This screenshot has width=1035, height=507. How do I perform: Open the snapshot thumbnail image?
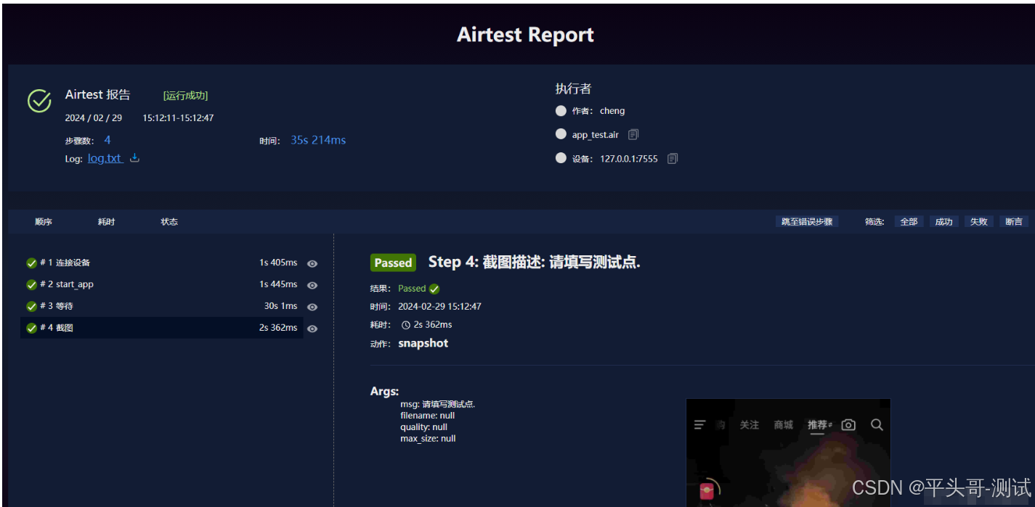(x=788, y=453)
